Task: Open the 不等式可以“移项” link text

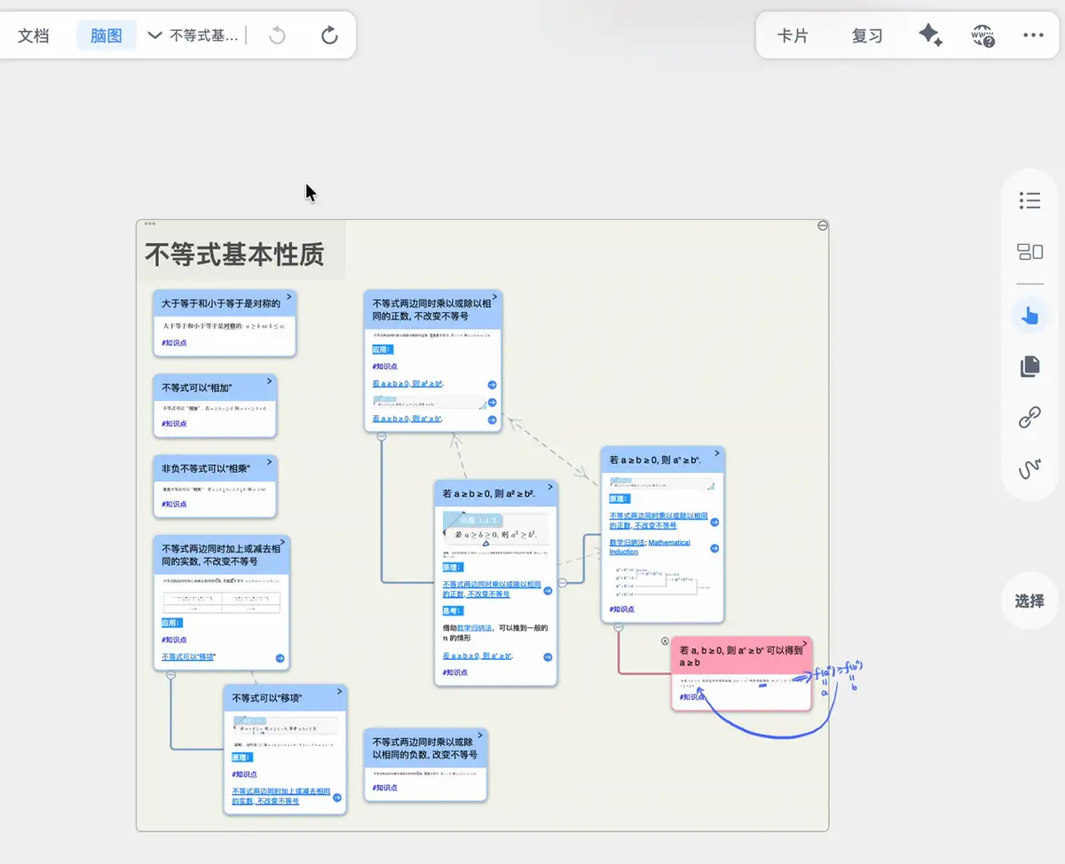Action: [x=188, y=657]
